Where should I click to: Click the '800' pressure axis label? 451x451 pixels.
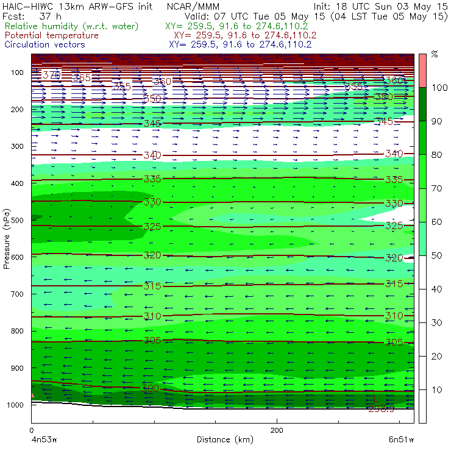[x=17, y=331]
